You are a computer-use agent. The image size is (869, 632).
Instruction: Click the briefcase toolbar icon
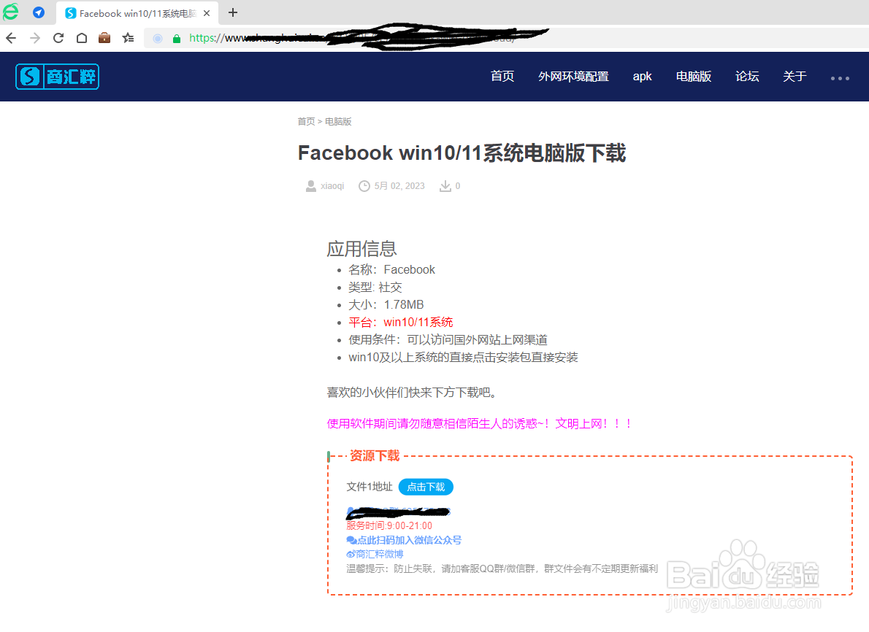pyautogui.click(x=104, y=39)
